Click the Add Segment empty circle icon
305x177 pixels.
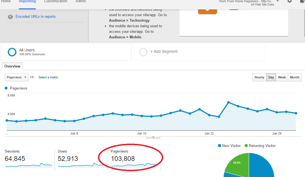click(x=143, y=52)
